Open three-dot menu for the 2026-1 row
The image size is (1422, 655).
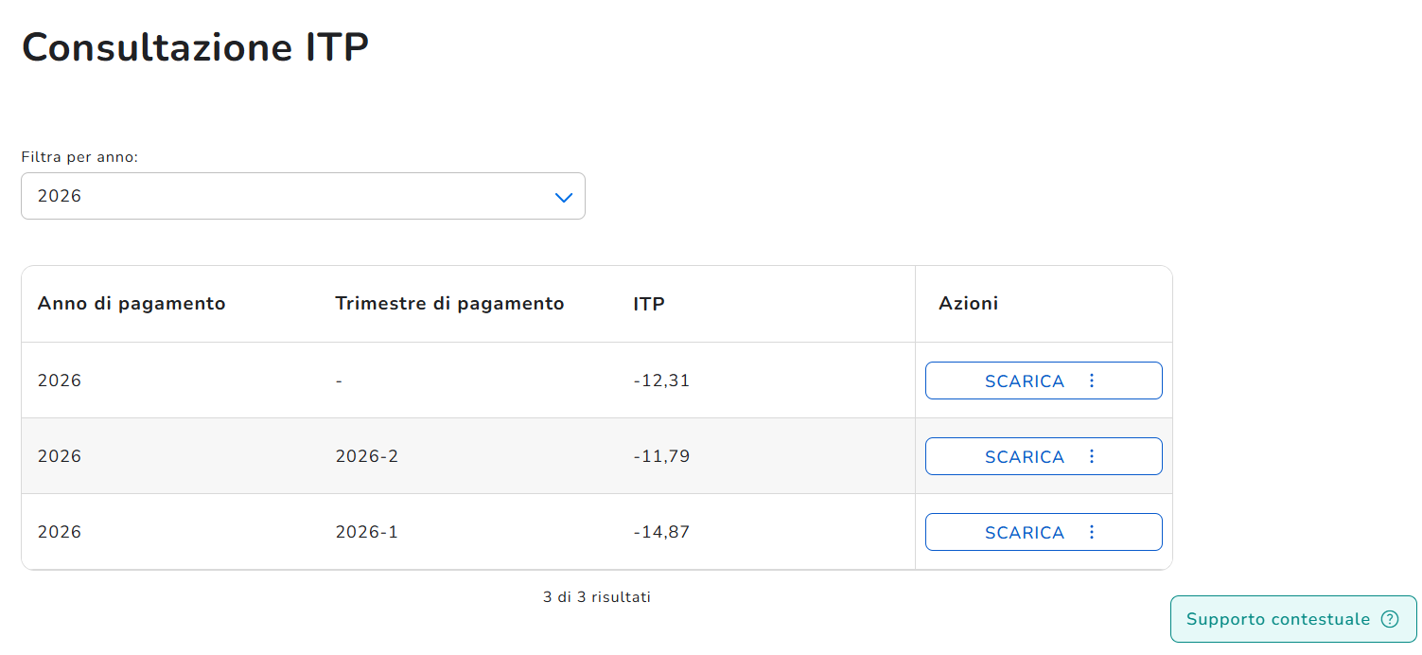coord(1092,532)
